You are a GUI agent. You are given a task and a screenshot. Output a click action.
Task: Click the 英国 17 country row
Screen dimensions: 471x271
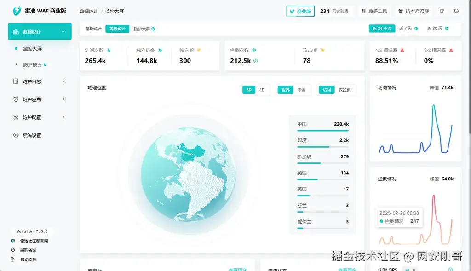click(x=323, y=191)
